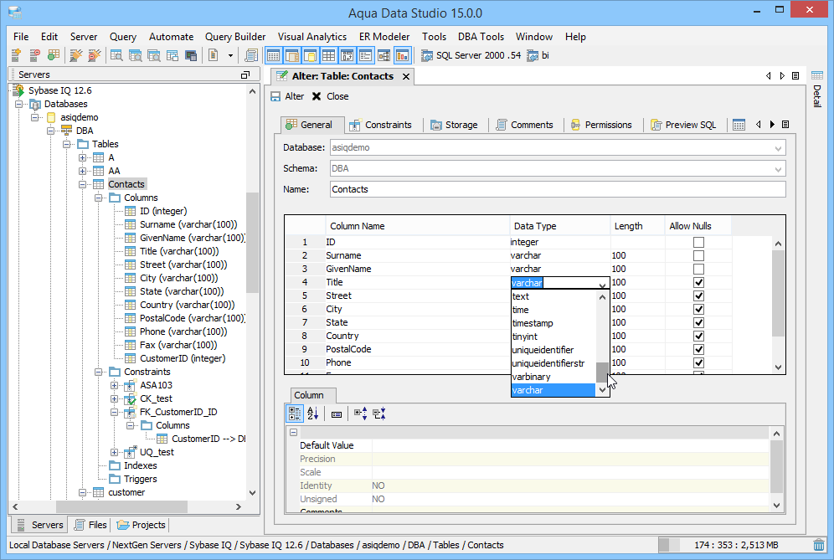The image size is (834, 560).
Task: Click the Servers panel restore icon
Action: coord(245,75)
